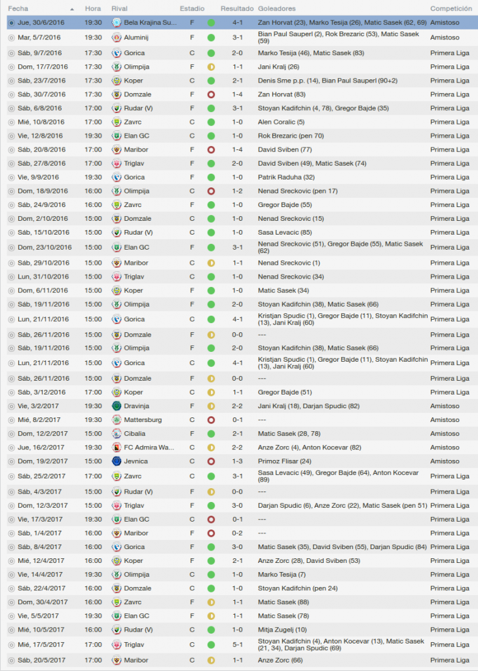The width and height of the screenshot is (478, 671).
Task: Click goalscorer text 'Primoz Flisar (24)'
Action: pyautogui.click(x=284, y=461)
